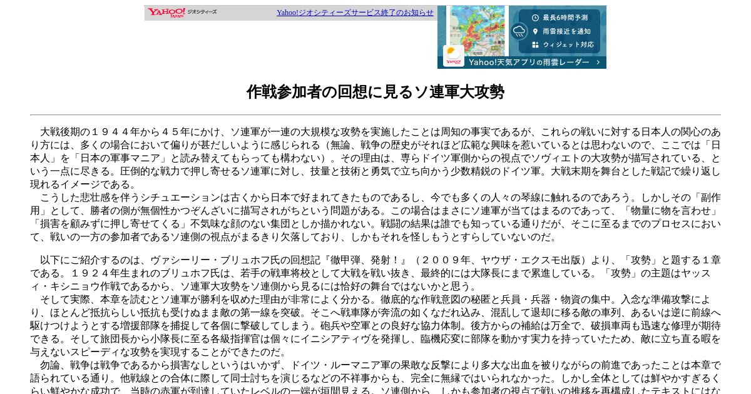Click the 雨雲接近を通知 text in the ad
Screen dimensions: 751x394
[x=566, y=31]
